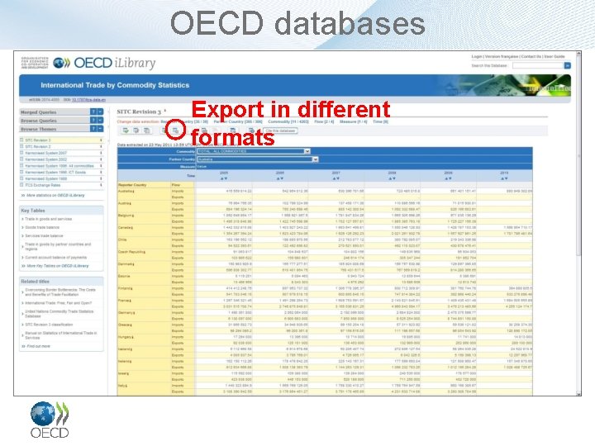Open Services trade balance key table
Image resolution: width=595 pixels, height=446 pixels.
44,235
